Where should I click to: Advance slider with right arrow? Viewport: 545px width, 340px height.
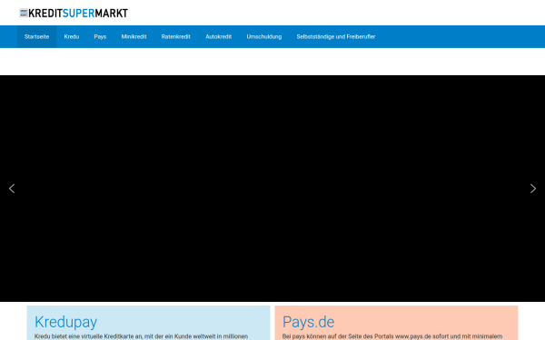click(533, 189)
